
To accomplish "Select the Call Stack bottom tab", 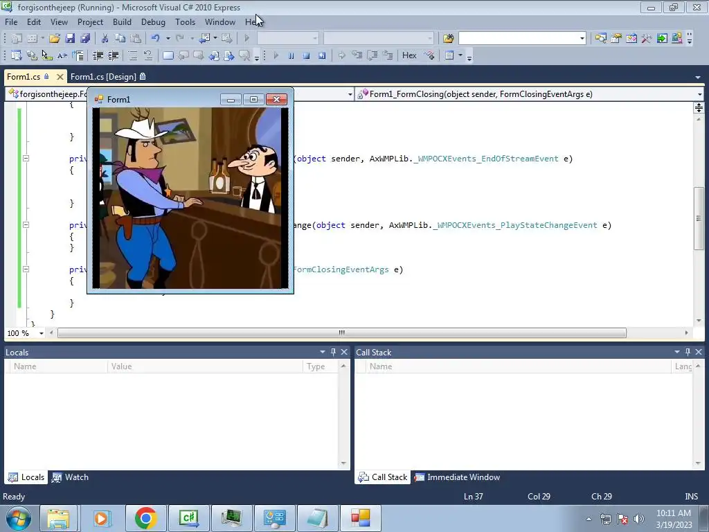I will (383, 477).
